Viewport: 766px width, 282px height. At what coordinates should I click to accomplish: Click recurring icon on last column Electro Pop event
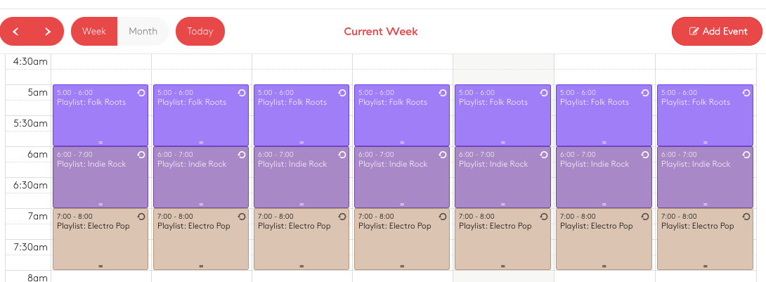(x=746, y=217)
